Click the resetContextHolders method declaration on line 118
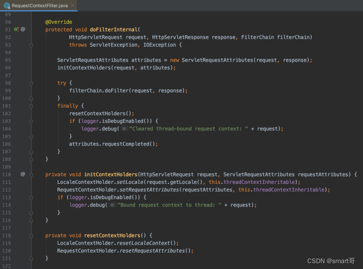 [x=112, y=236]
